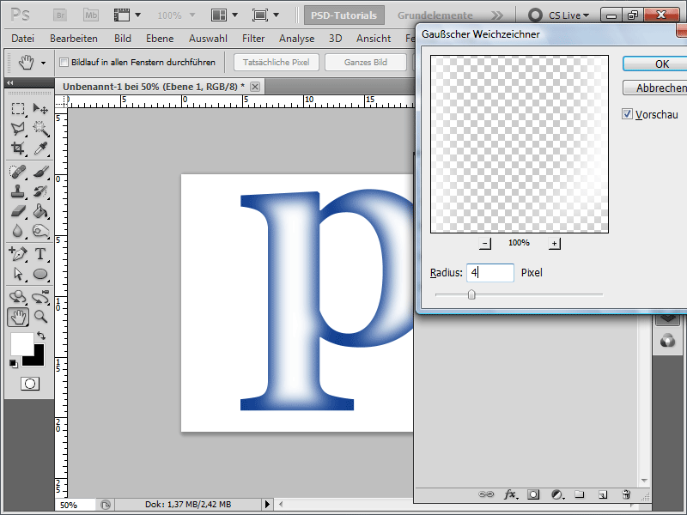
Task: Launch Adobe Bridge from the top bar
Action: point(60,15)
